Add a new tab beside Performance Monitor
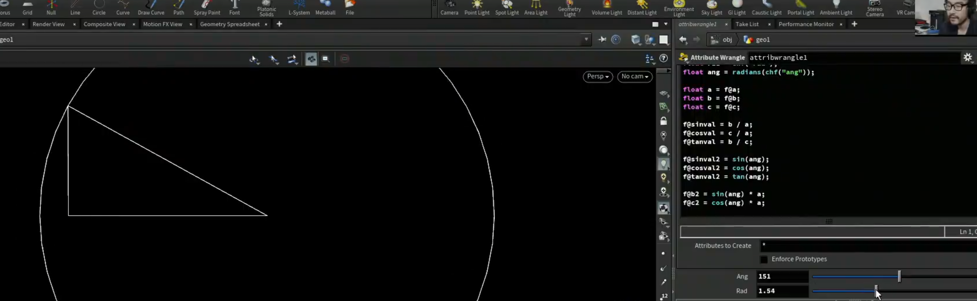The height and width of the screenshot is (301, 977). pyautogui.click(x=854, y=24)
